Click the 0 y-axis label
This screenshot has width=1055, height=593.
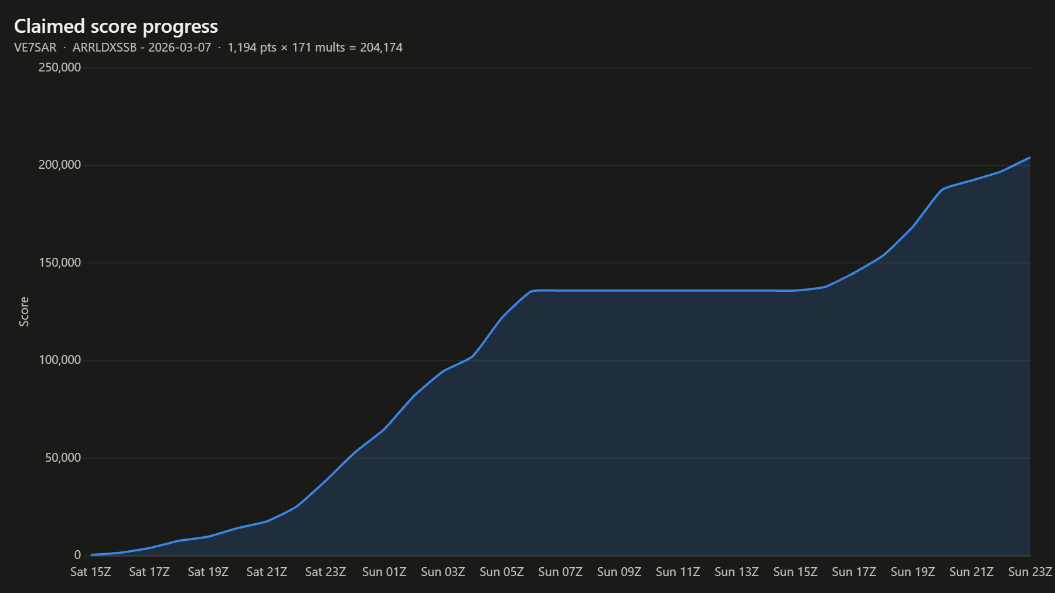[77, 555]
